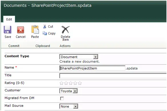Click the Cancel button label
Viewport: 167px width, 111px height.
point(21,37)
